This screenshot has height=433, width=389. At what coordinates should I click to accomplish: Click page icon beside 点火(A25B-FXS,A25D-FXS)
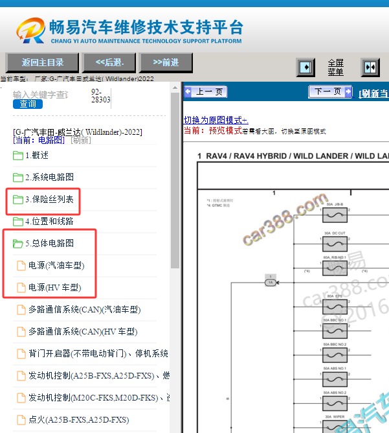click(x=21, y=420)
